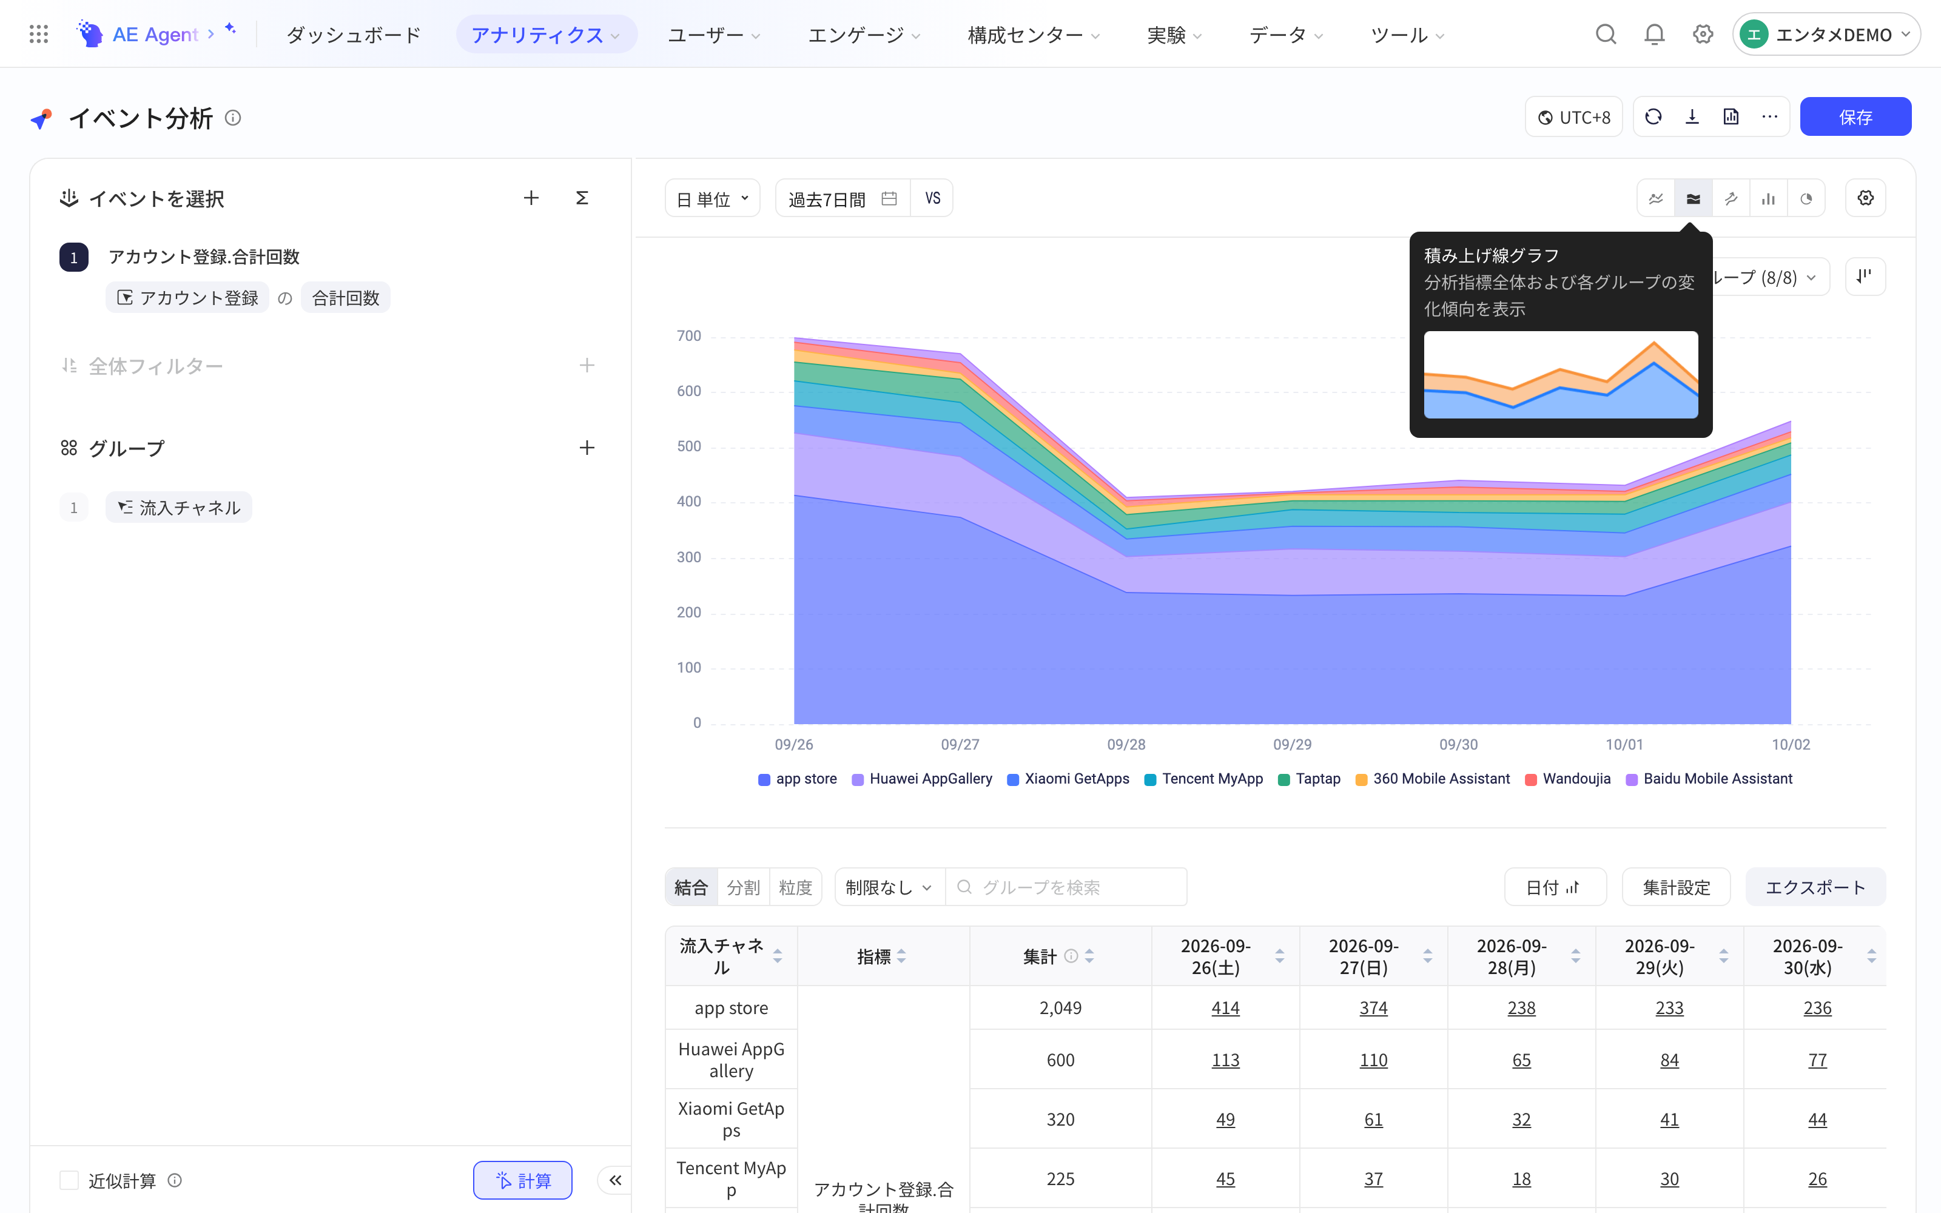Select the bar chart icon

click(1769, 198)
